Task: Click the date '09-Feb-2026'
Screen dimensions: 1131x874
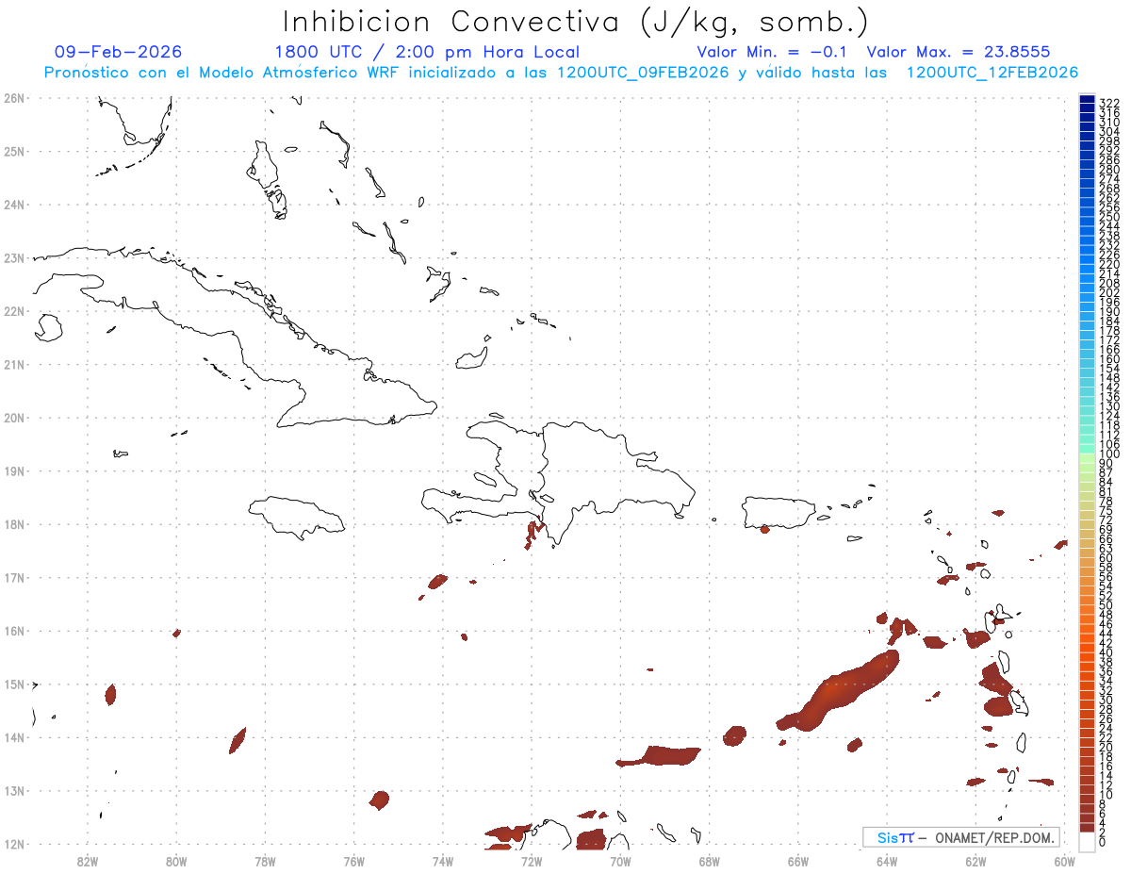Action: point(118,52)
